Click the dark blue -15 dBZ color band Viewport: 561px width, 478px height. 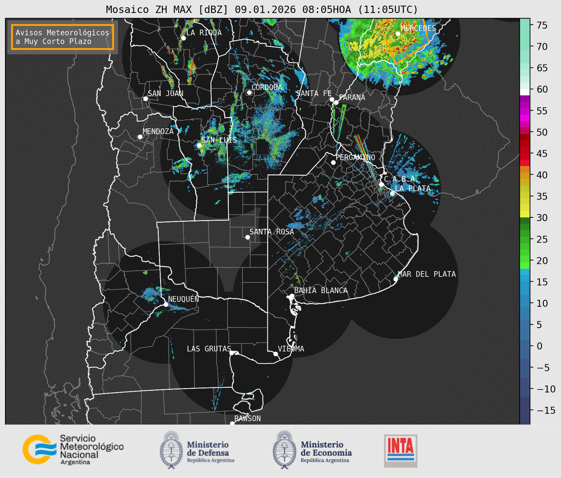(524, 411)
